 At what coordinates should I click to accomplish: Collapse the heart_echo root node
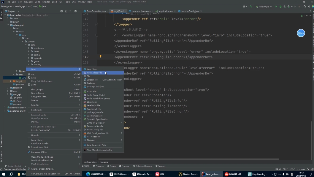tap(5, 15)
